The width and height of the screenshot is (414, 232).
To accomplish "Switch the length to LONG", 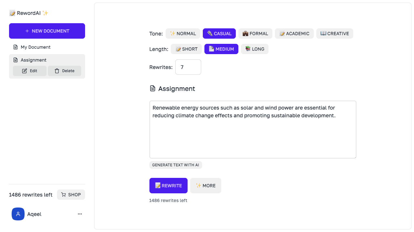I will point(255,49).
